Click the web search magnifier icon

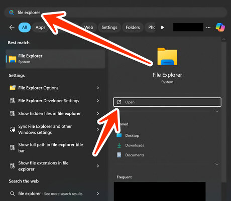point(13,193)
